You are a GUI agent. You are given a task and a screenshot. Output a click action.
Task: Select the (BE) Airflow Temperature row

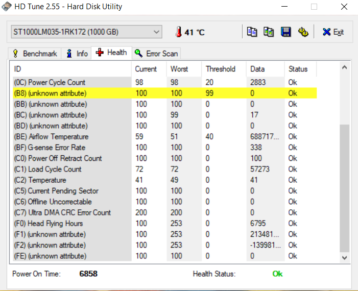(164, 136)
